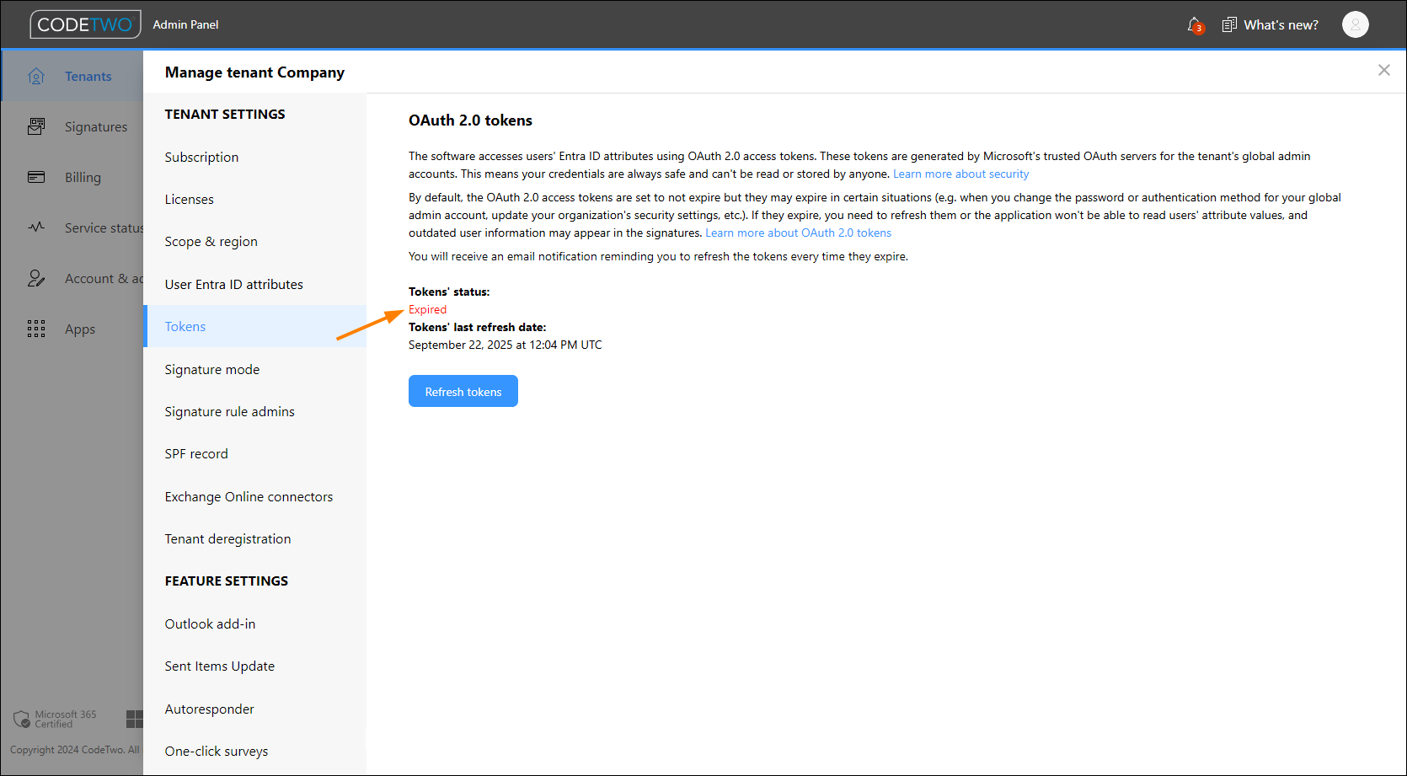Open Autoresponder settings

254,709
